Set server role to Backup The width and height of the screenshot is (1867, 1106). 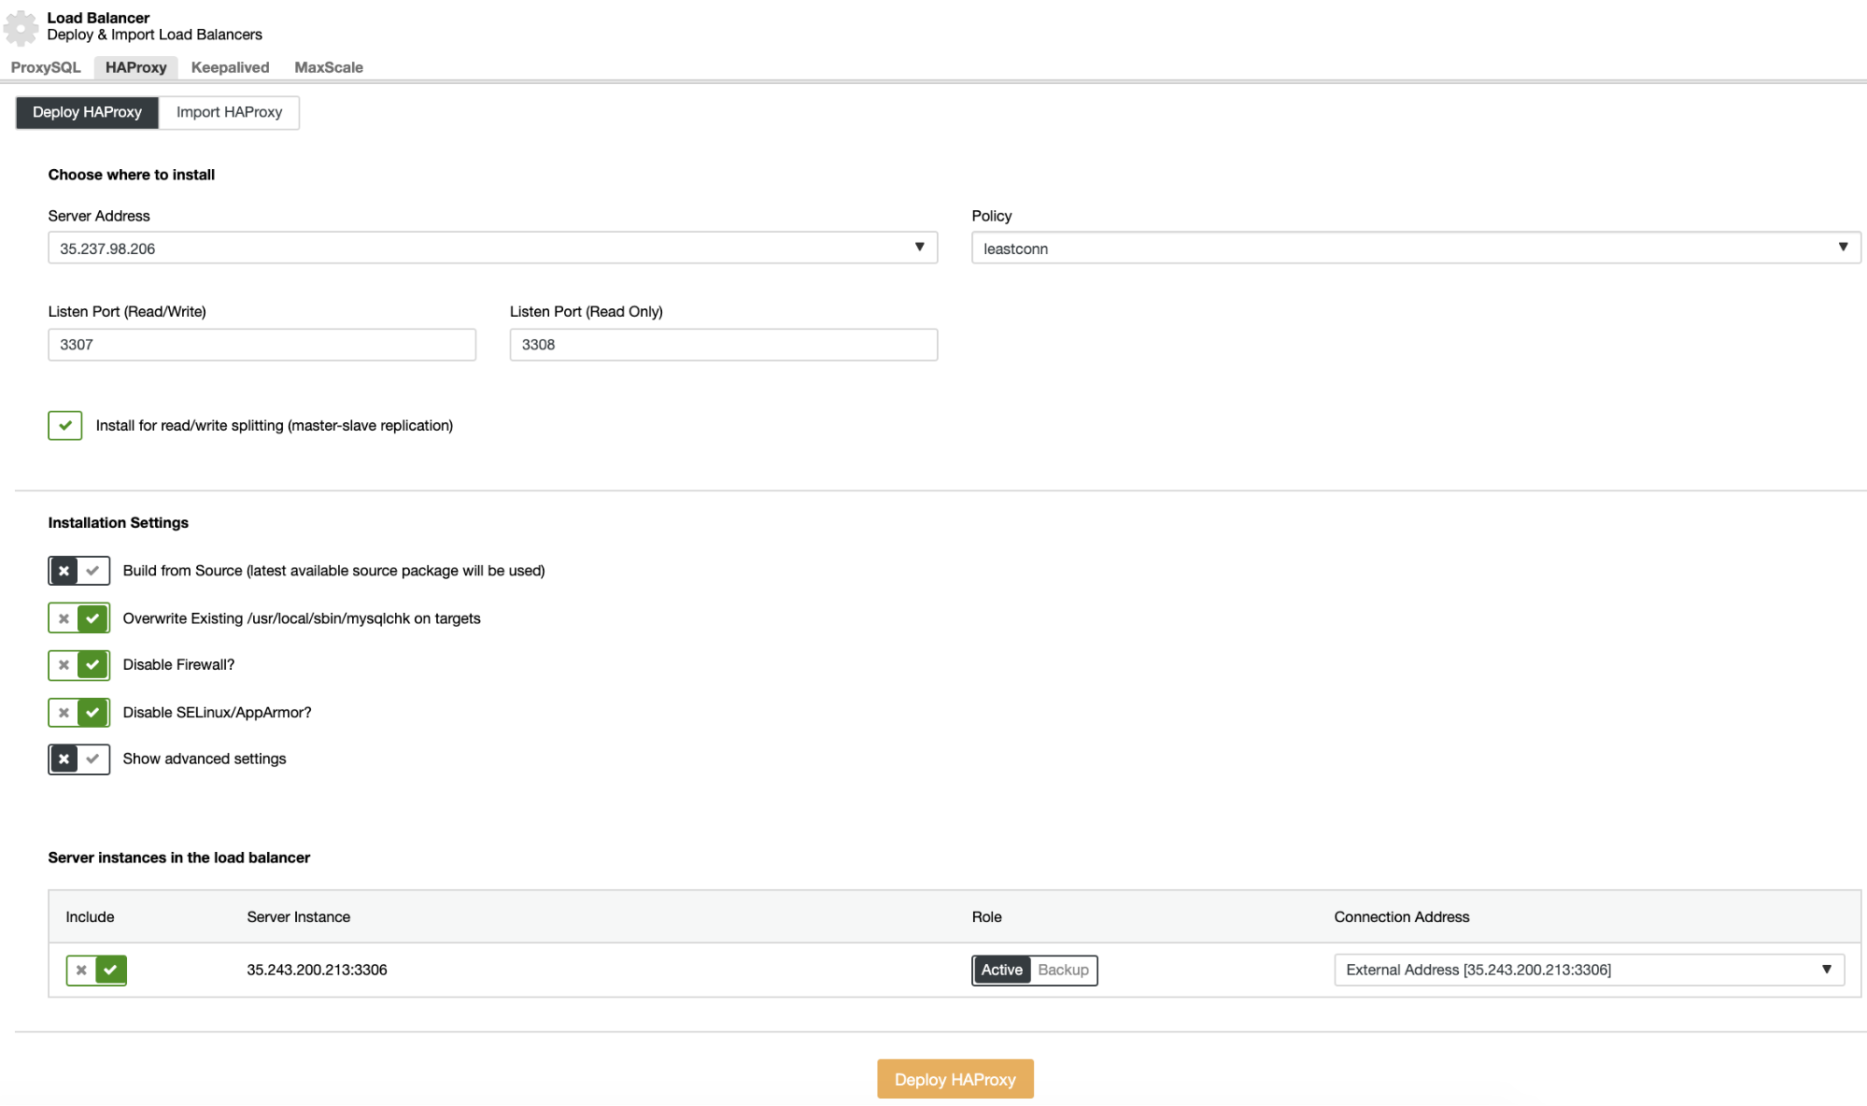click(x=1063, y=970)
